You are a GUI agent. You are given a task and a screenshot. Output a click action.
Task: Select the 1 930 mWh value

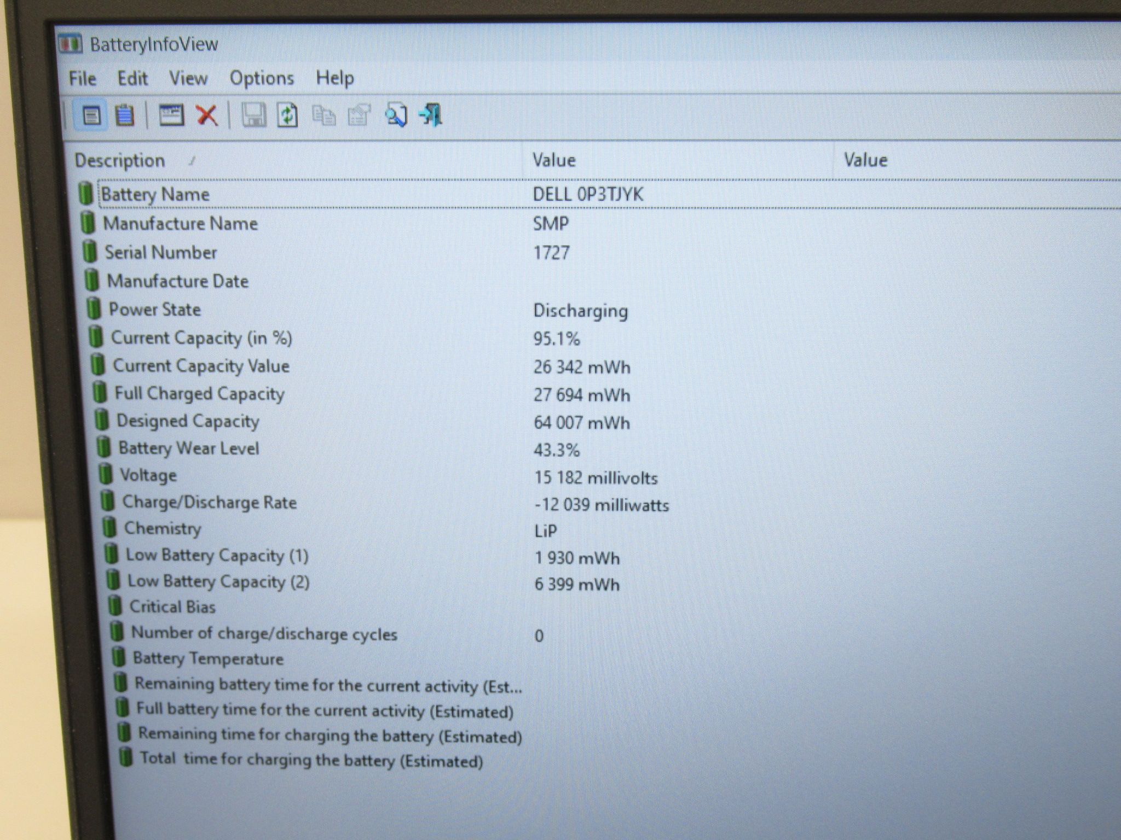[577, 558]
